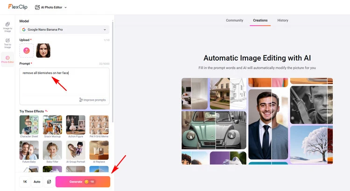This screenshot has width=350, height=191.
Task: Open the 1K resolution selector
Action: pos(25,182)
